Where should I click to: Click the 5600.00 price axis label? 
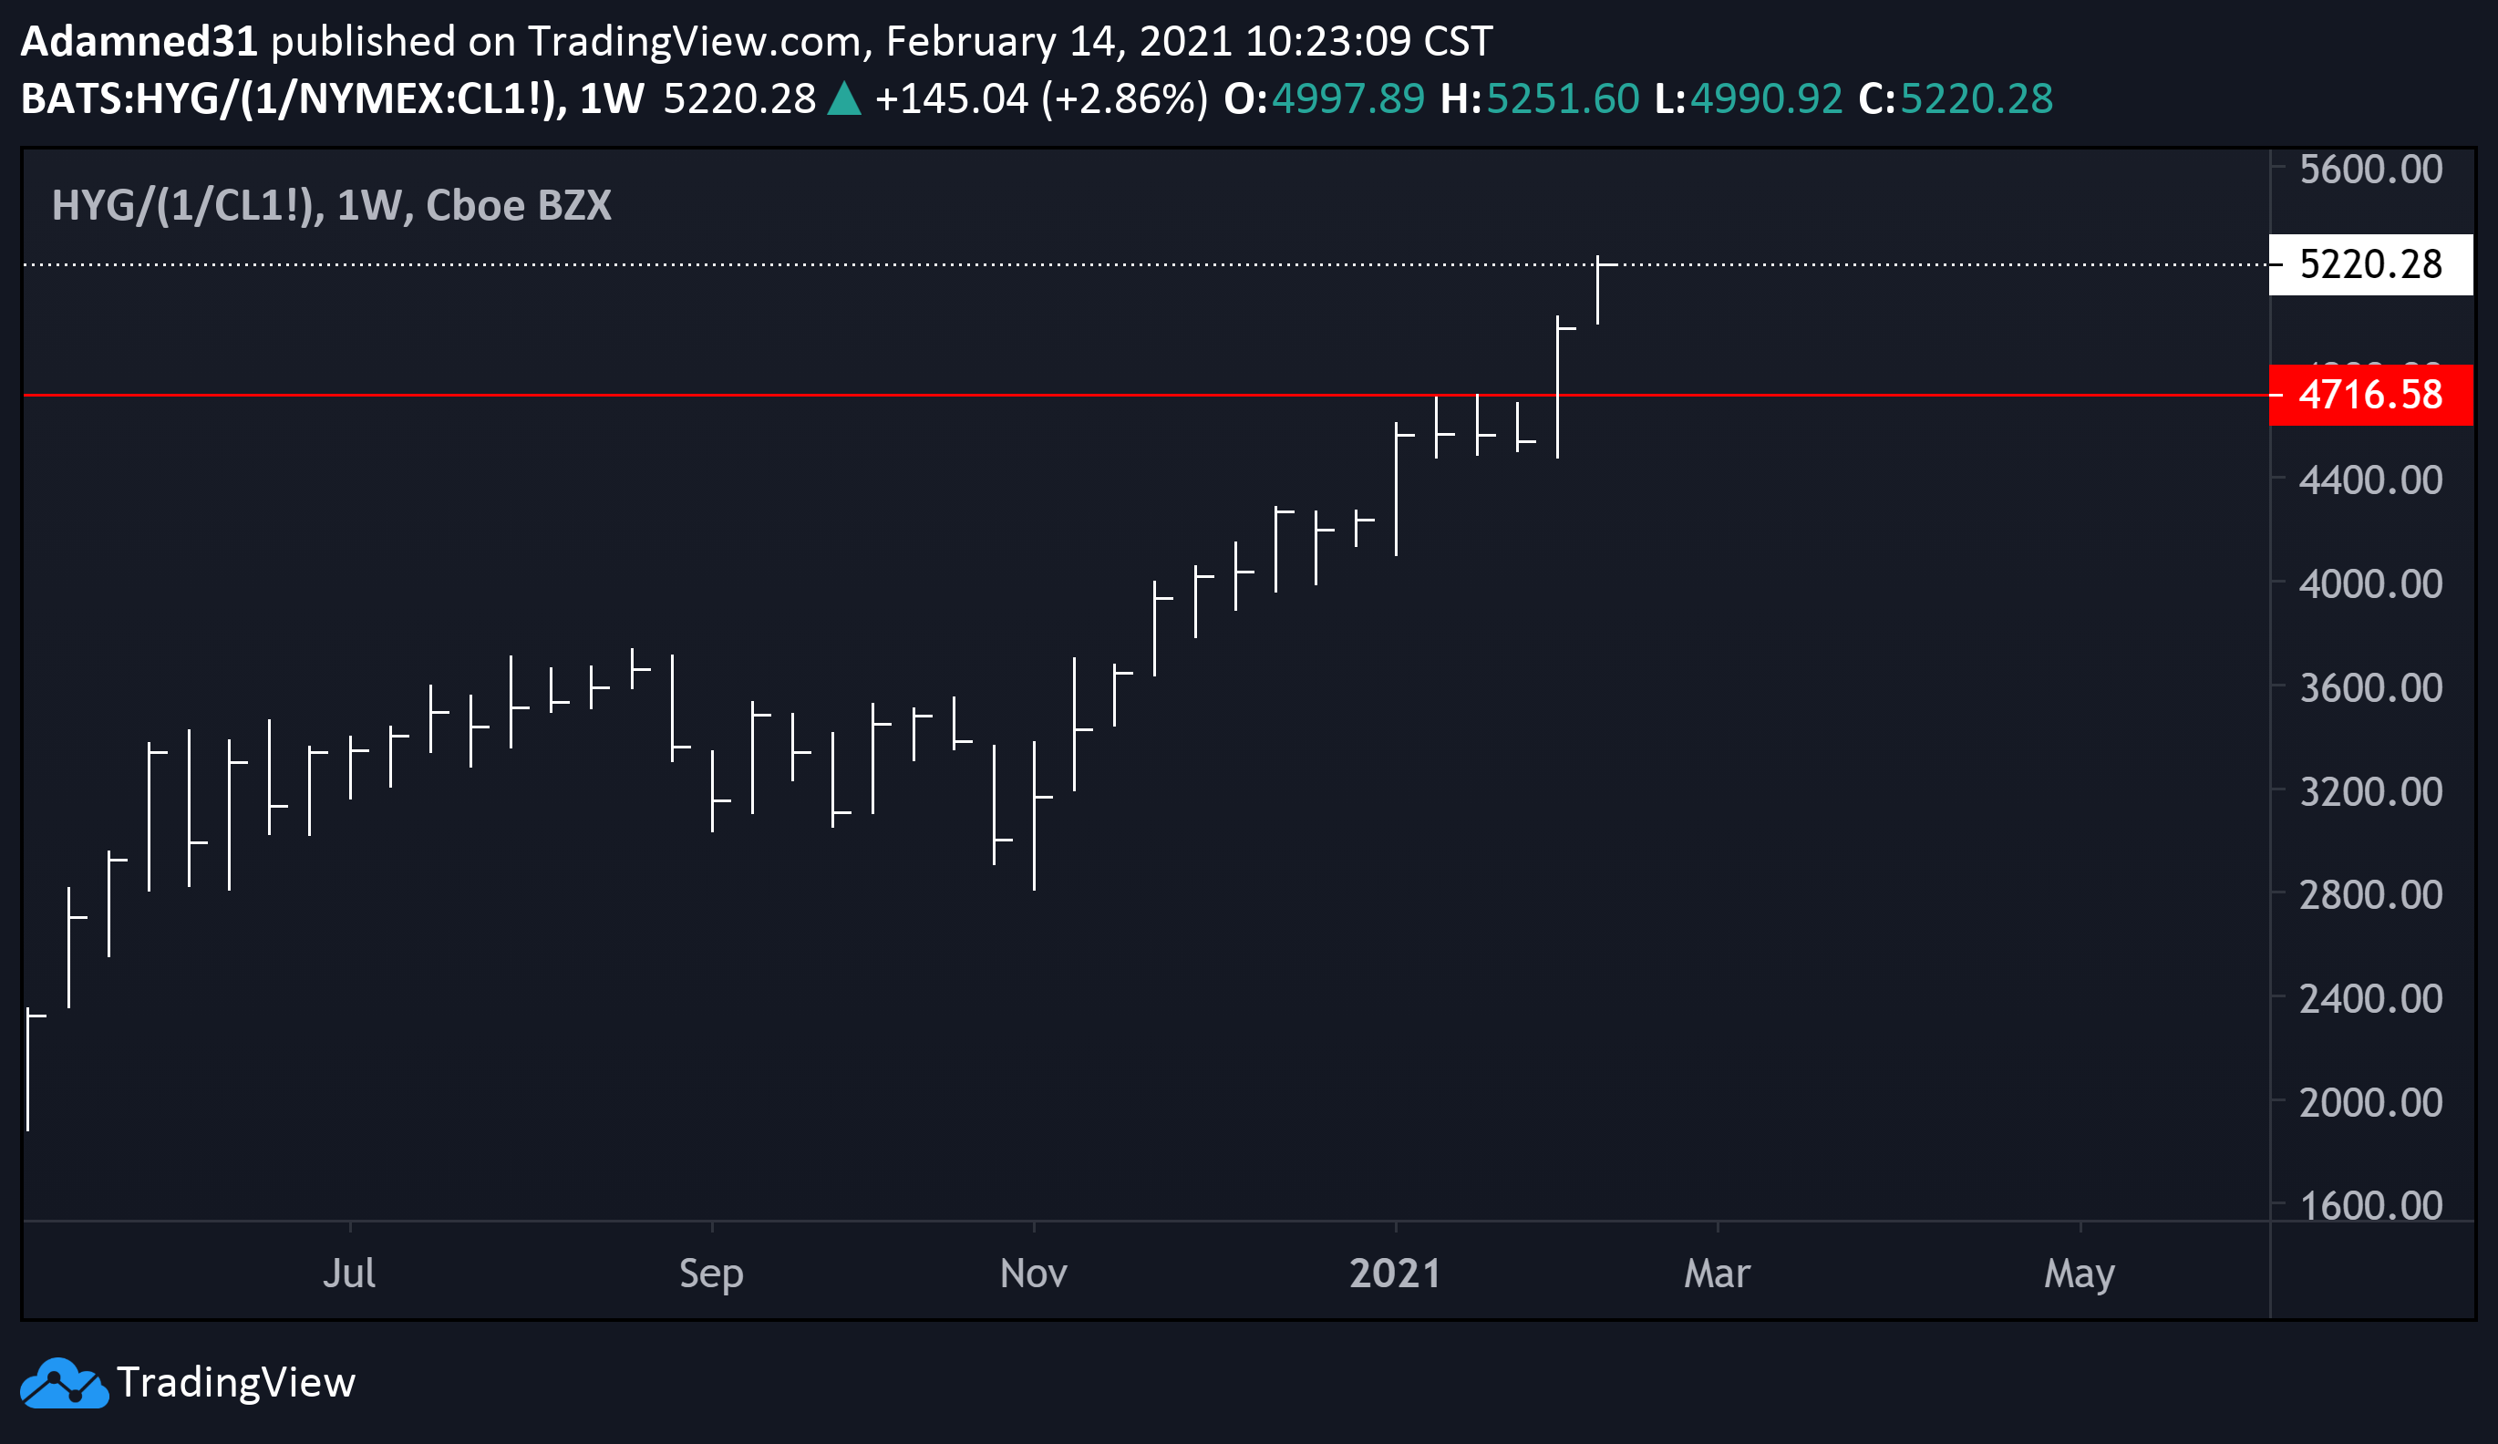[x=2371, y=170]
